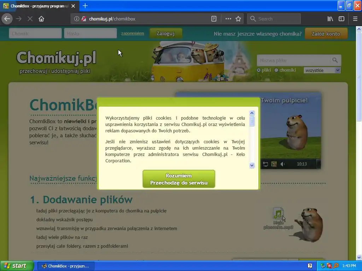Stop loading the page

[x=30, y=19]
